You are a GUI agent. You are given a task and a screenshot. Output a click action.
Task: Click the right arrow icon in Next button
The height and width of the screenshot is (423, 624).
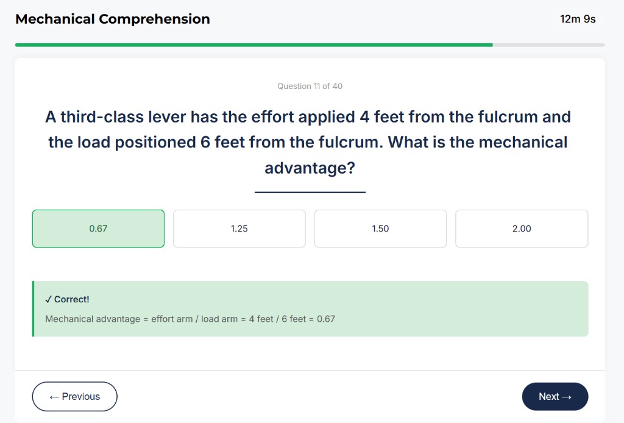click(x=567, y=396)
